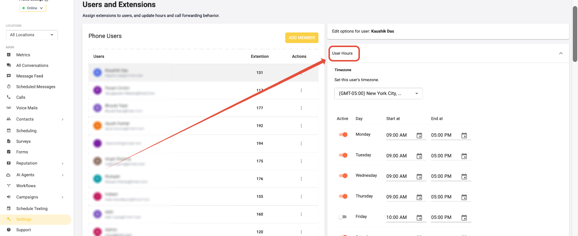Open actions menu for extension 177
The width and height of the screenshot is (578, 236).
301,108
